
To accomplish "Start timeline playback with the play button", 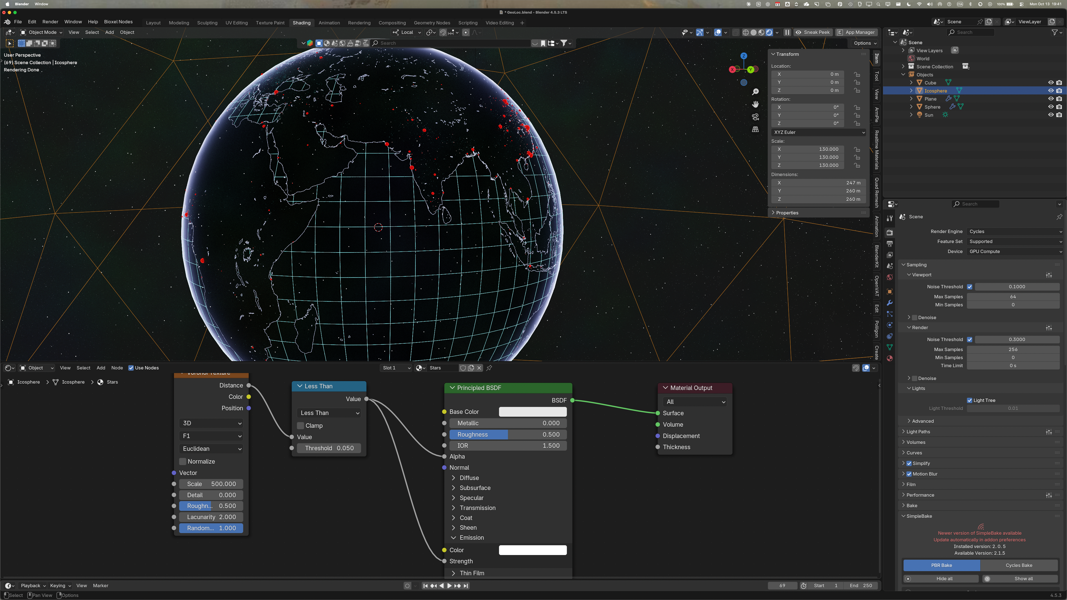I will tap(449, 586).
